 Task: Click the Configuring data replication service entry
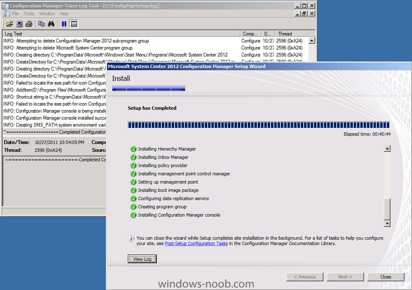[173, 198]
